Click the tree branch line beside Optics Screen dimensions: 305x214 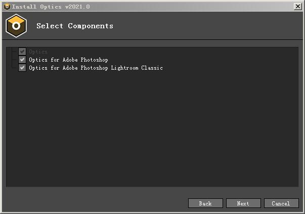click(15, 51)
